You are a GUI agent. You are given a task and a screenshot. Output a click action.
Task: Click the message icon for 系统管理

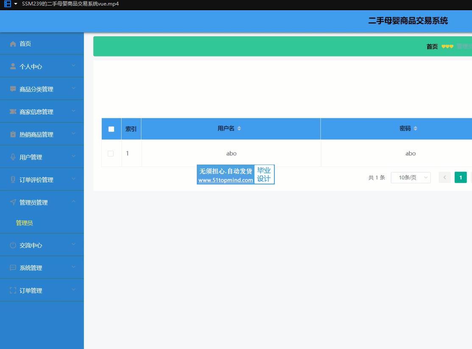tap(13, 268)
